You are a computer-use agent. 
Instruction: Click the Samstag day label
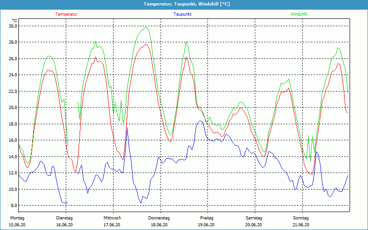(254, 218)
